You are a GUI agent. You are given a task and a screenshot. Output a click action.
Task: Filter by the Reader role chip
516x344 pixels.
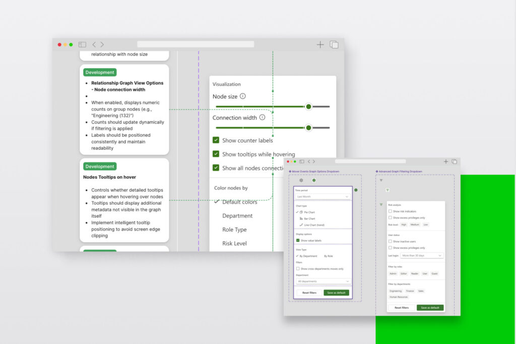pyautogui.click(x=415, y=273)
